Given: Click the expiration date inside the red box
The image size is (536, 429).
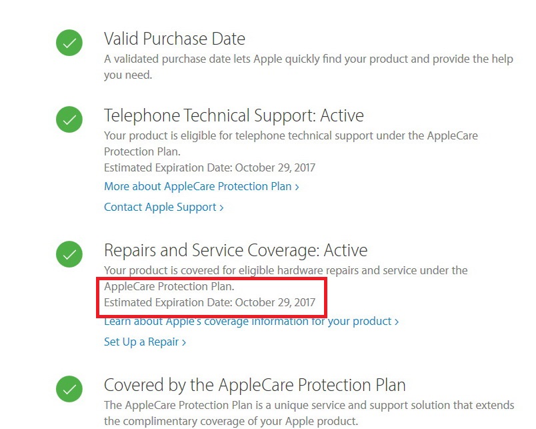Looking at the screenshot, I should (209, 303).
